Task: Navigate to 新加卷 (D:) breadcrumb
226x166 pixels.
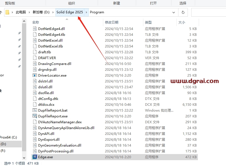Action: pyautogui.click(x=41, y=12)
